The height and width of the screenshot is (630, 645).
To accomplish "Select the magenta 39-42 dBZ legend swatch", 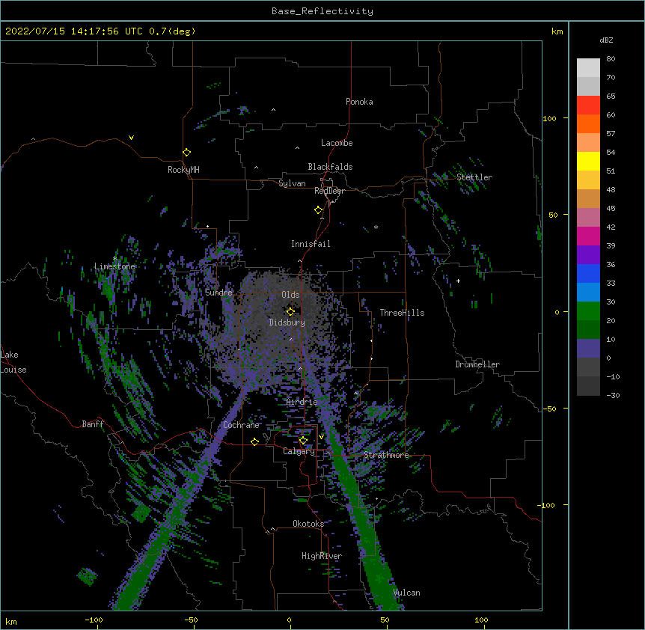I will [x=588, y=236].
